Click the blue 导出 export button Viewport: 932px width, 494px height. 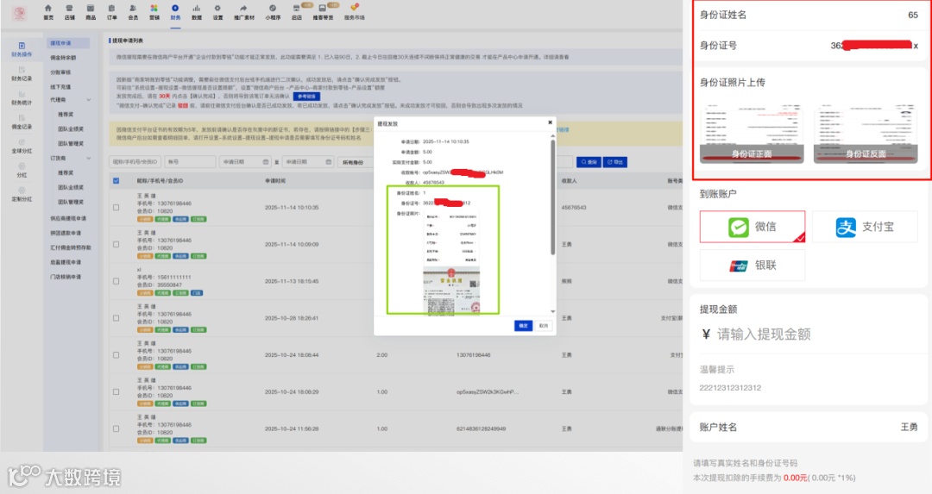[x=615, y=162]
